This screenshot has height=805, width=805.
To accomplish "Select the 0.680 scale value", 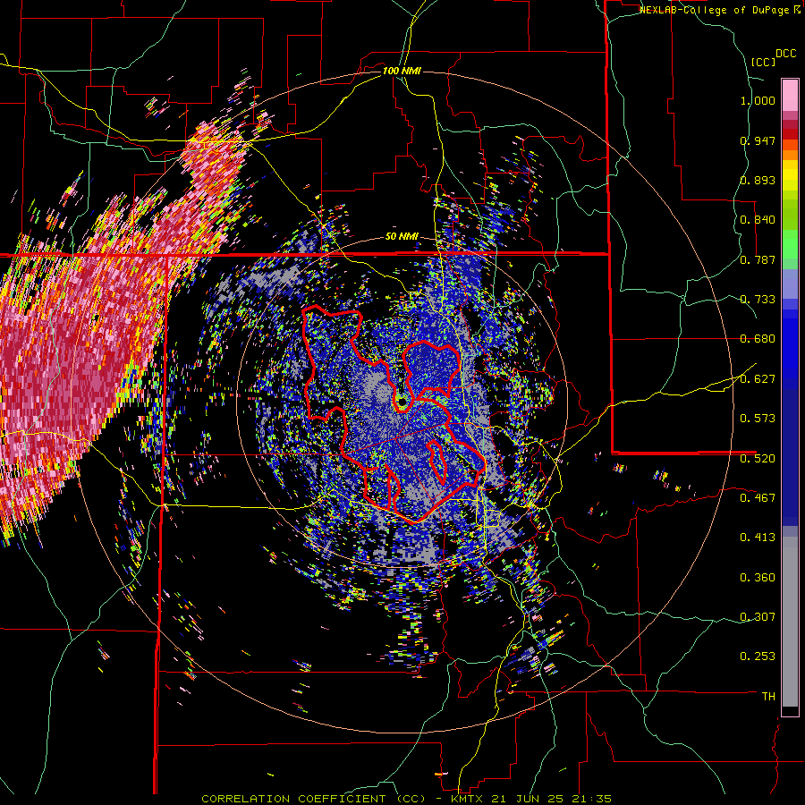I will click(758, 339).
